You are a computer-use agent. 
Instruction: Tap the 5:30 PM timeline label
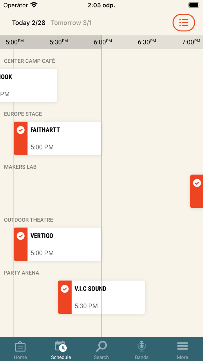(59, 42)
